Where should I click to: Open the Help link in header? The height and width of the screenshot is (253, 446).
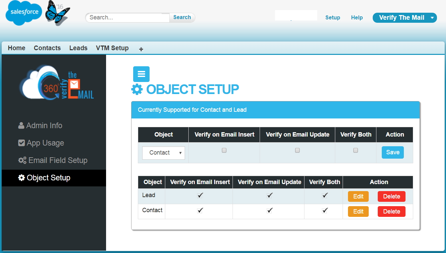pyautogui.click(x=357, y=18)
